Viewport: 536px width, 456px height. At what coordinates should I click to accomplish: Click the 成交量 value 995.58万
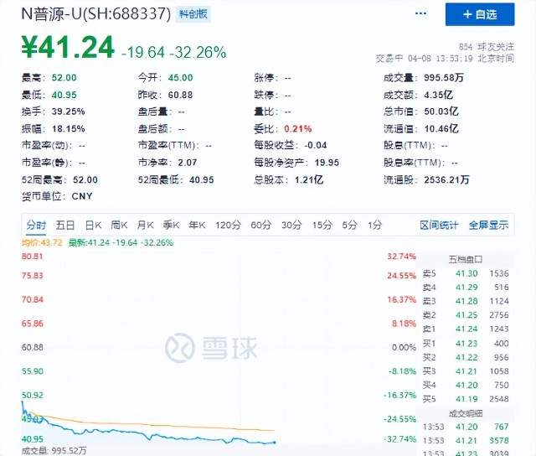tap(444, 78)
